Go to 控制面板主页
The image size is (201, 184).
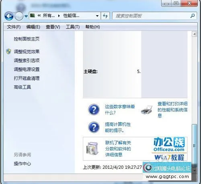coord(27,39)
